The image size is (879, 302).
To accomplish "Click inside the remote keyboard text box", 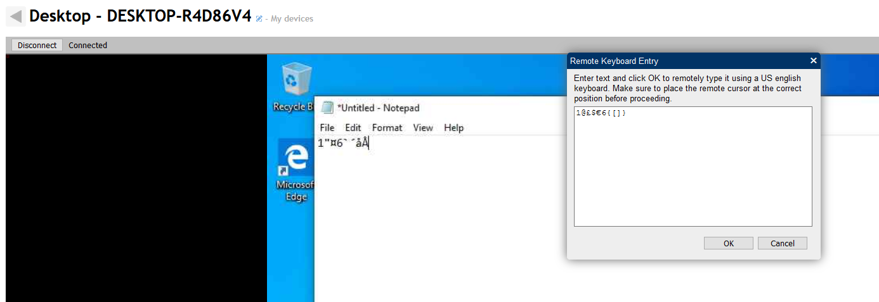I will [693, 167].
